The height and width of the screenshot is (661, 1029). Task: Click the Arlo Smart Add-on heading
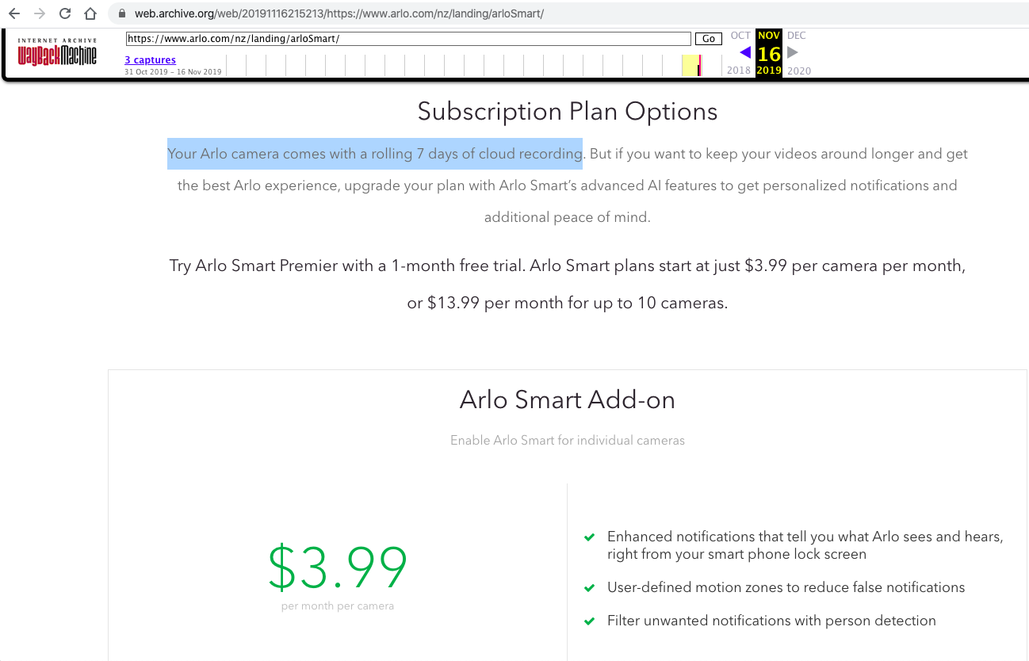[567, 400]
